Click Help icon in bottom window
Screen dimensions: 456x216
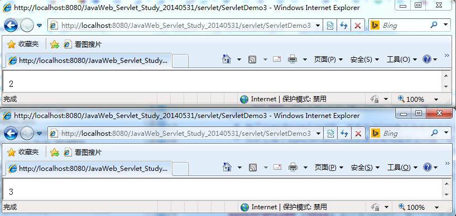427,168
